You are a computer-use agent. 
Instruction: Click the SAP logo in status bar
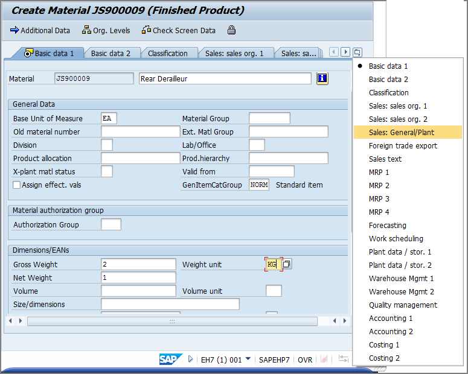click(171, 360)
